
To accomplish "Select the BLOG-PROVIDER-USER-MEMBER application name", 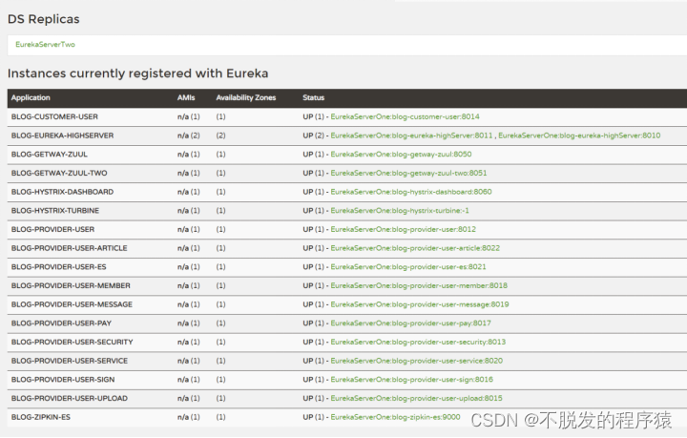I will [71, 285].
